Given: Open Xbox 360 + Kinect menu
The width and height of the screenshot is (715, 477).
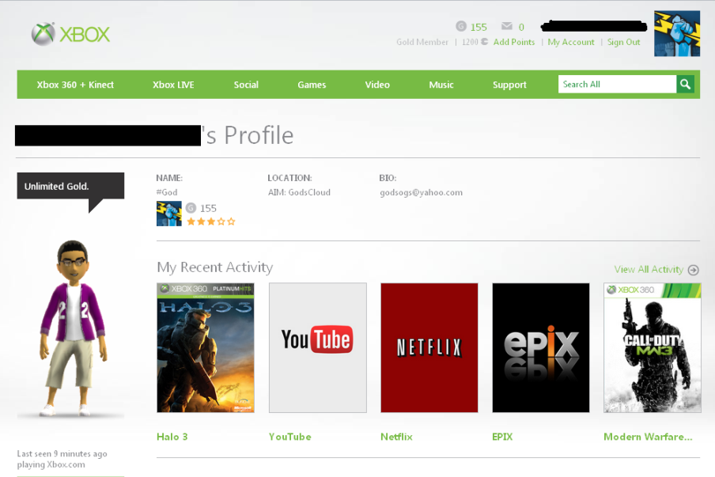Looking at the screenshot, I should [75, 85].
